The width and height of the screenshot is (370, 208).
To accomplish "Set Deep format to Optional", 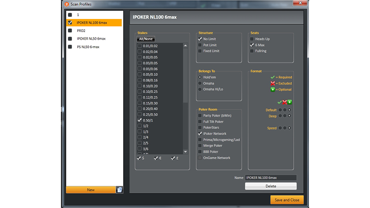I will (x=289, y=116).
